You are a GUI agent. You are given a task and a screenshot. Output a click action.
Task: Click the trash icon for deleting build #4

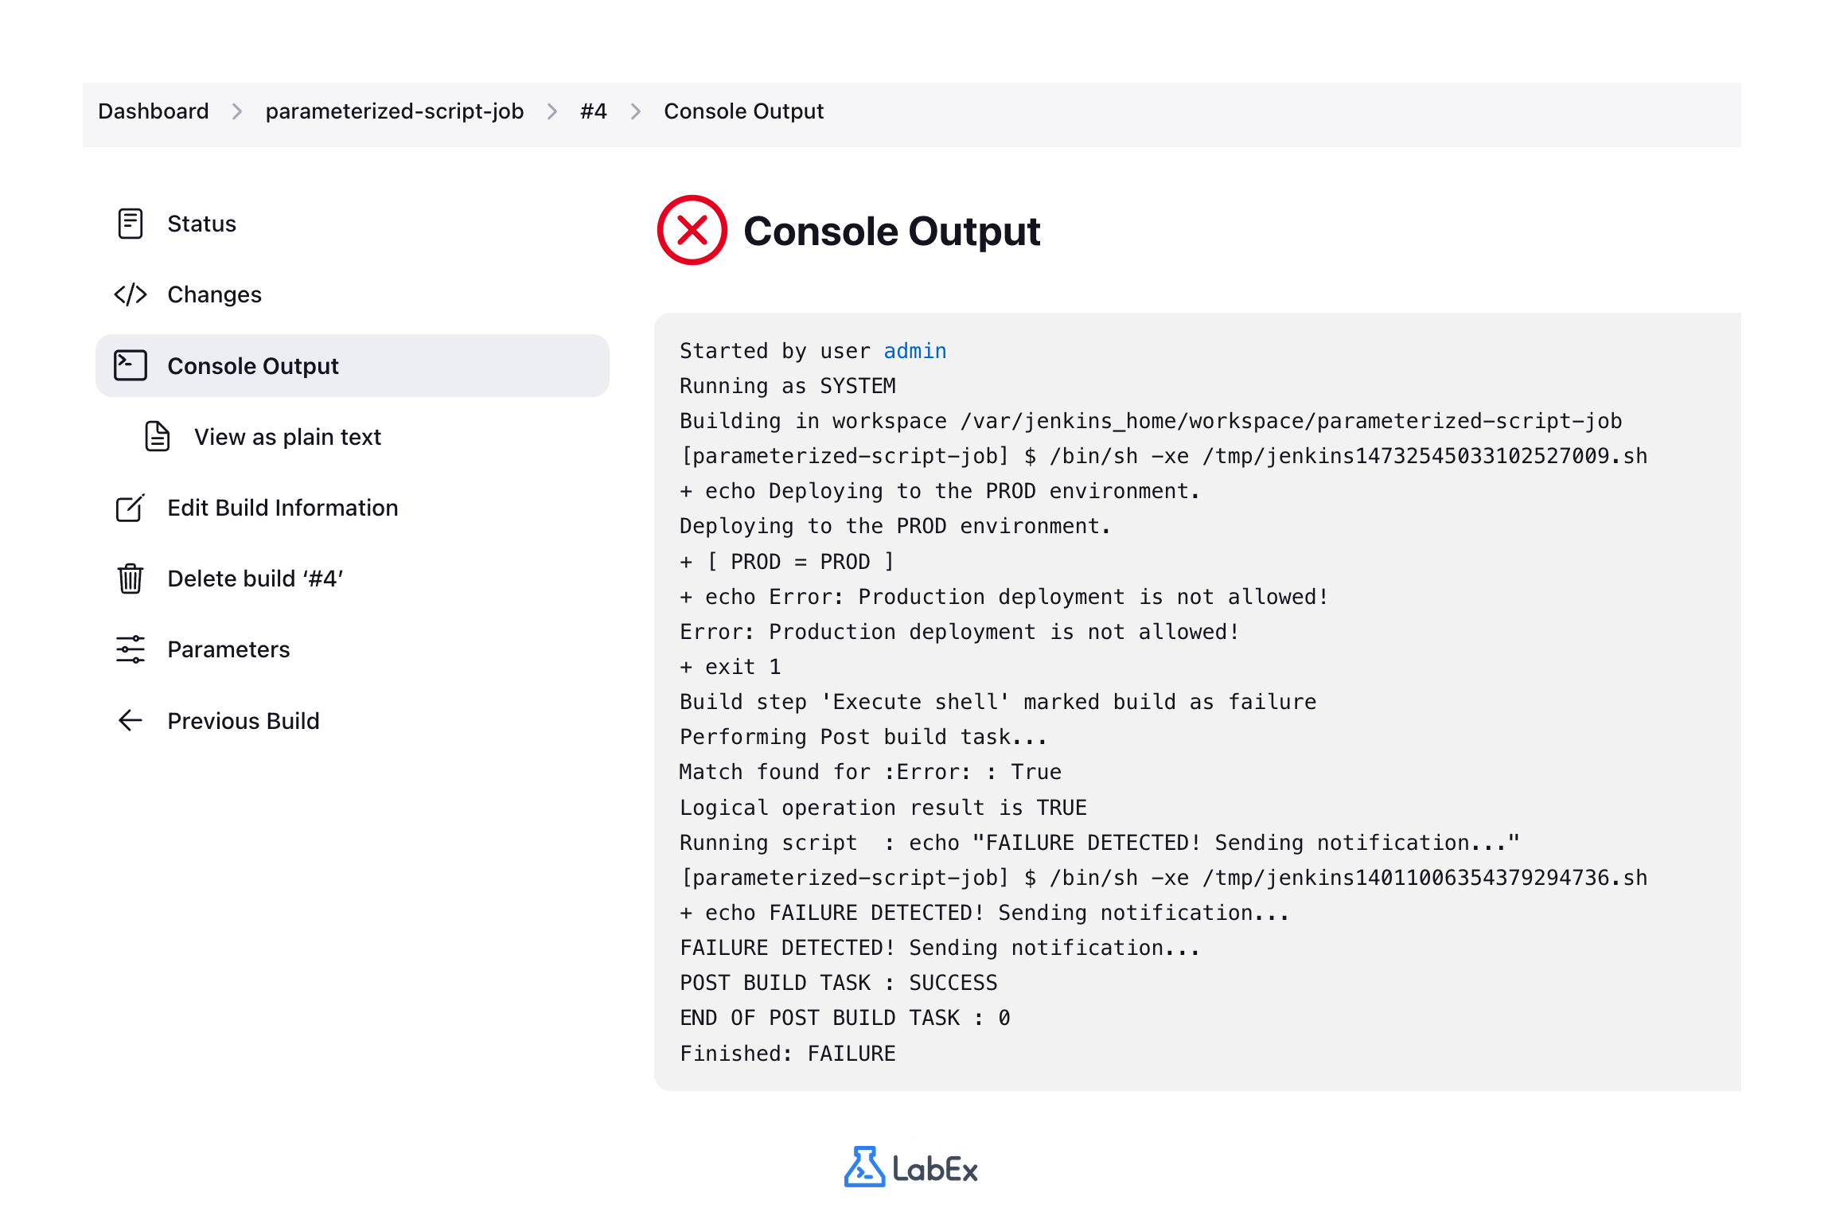pyautogui.click(x=130, y=579)
